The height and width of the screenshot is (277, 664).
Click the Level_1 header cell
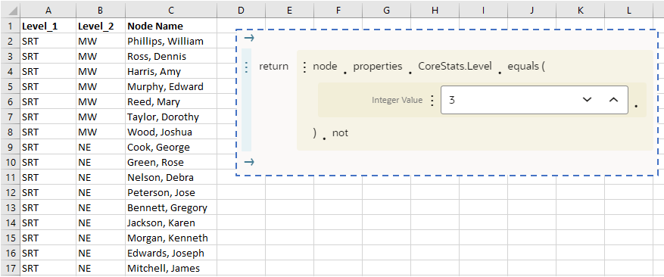tap(48, 26)
